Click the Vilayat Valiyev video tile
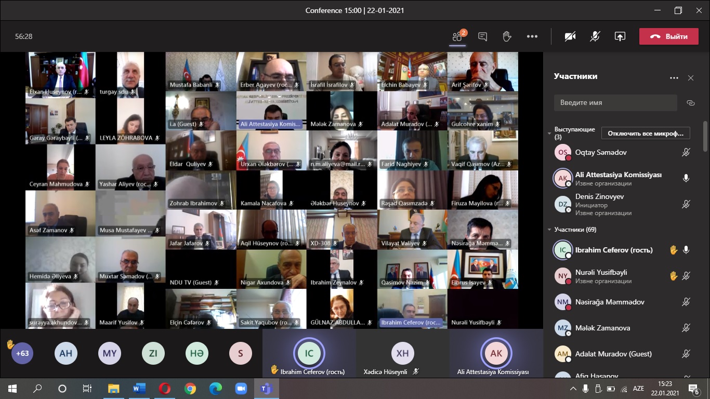 coord(412,230)
